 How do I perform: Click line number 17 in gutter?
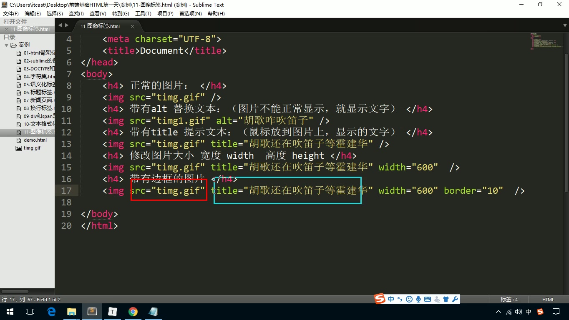pyautogui.click(x=66, y=190)
